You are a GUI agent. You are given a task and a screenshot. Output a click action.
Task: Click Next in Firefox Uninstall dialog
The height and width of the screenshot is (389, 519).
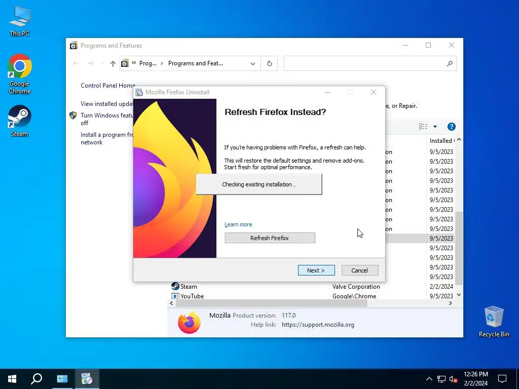[x=316, y=270]
